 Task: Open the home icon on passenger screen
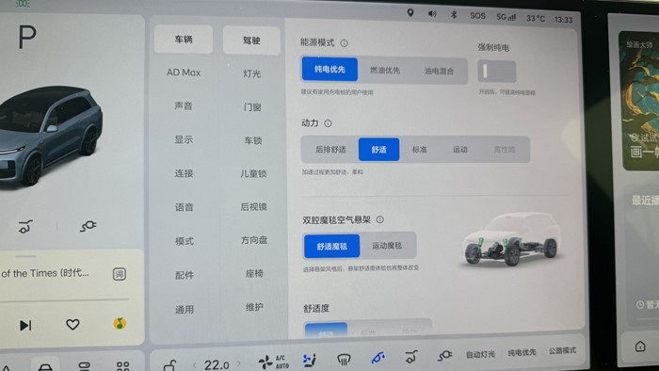tap(640, 347)
